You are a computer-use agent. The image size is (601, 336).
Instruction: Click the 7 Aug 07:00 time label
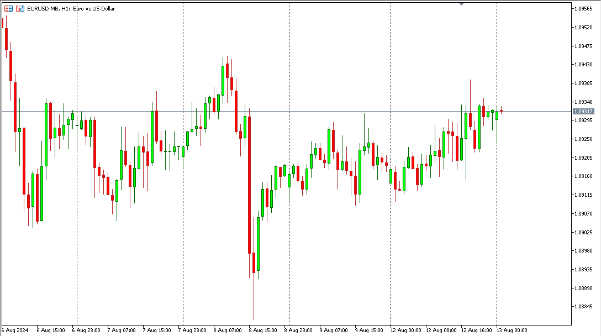[122, 330]
